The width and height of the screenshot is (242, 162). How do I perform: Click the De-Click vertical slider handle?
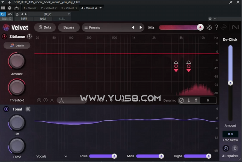click(x=230, y=83)
